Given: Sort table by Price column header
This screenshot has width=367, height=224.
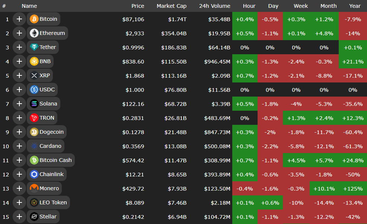Looking at the screenshot, I should (137, 6).
